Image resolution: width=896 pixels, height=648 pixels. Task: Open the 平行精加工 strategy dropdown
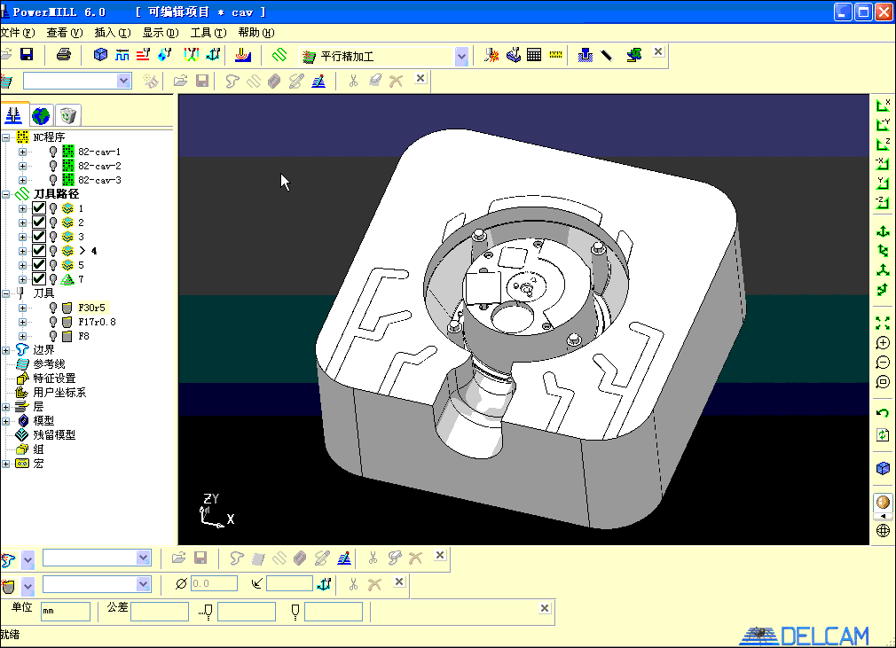461,56
